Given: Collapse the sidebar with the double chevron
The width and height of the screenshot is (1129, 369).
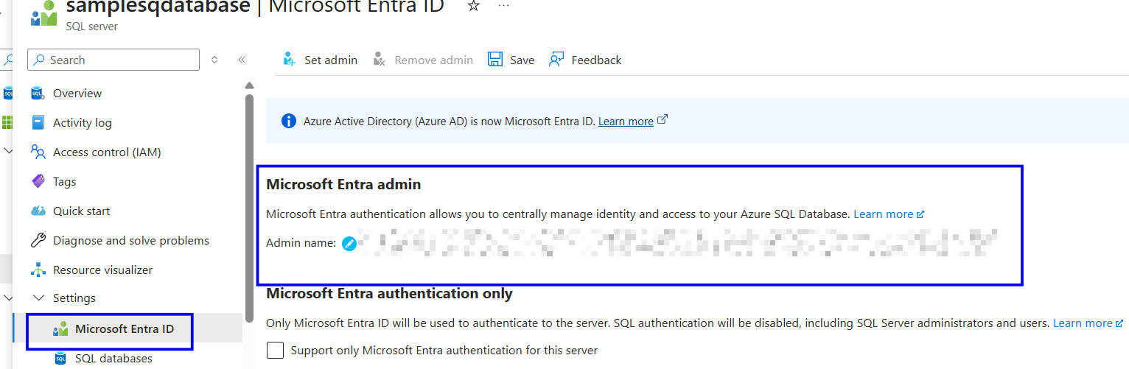Looking at the screenshot, I should pyautogui.click(x=241, y=60).
